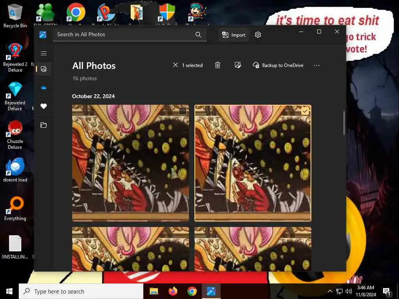Clear selection with X next to 1 selected
399x299 pixels.
pos(175,65)
